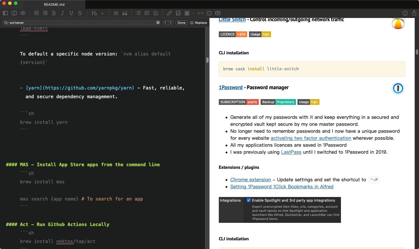Open 'Setting 1Password 1Click Bookmarks in Alfred' link
This screenshot has height=249, width=419.
point(282,187)
